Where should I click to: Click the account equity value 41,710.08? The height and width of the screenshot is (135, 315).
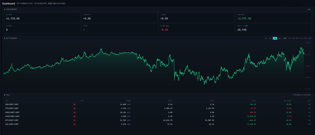(x=13, y=19)
